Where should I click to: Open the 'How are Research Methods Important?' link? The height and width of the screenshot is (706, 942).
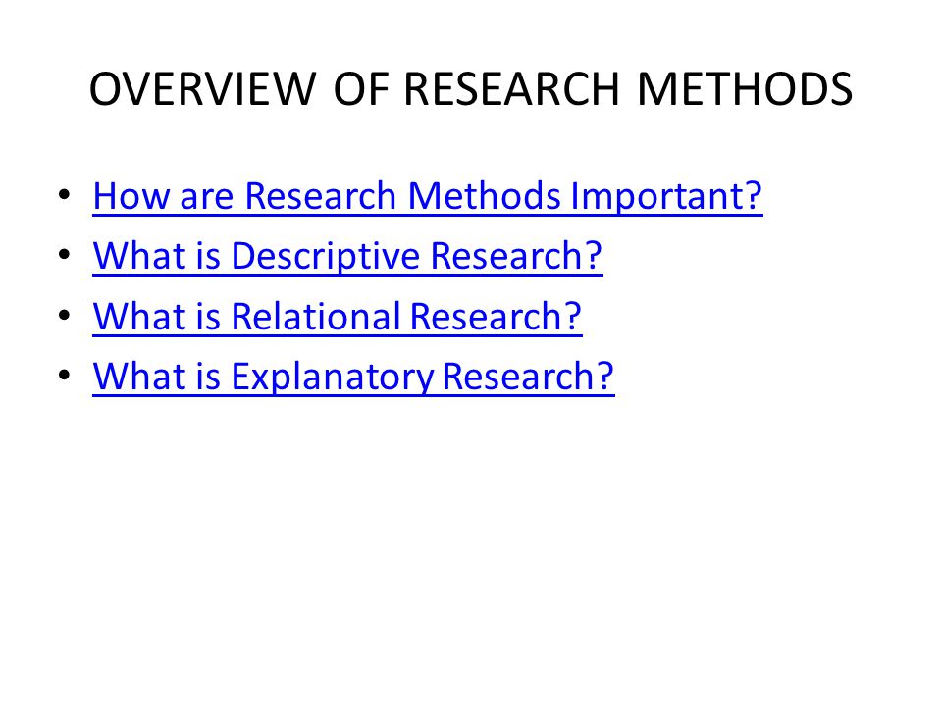coord(427,196)
